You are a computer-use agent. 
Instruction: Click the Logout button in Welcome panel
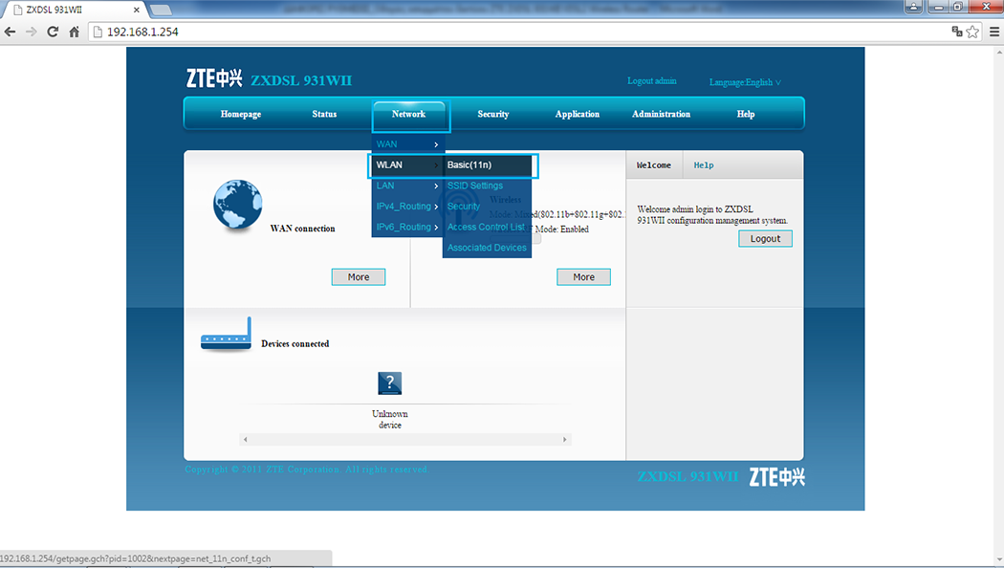765,238
